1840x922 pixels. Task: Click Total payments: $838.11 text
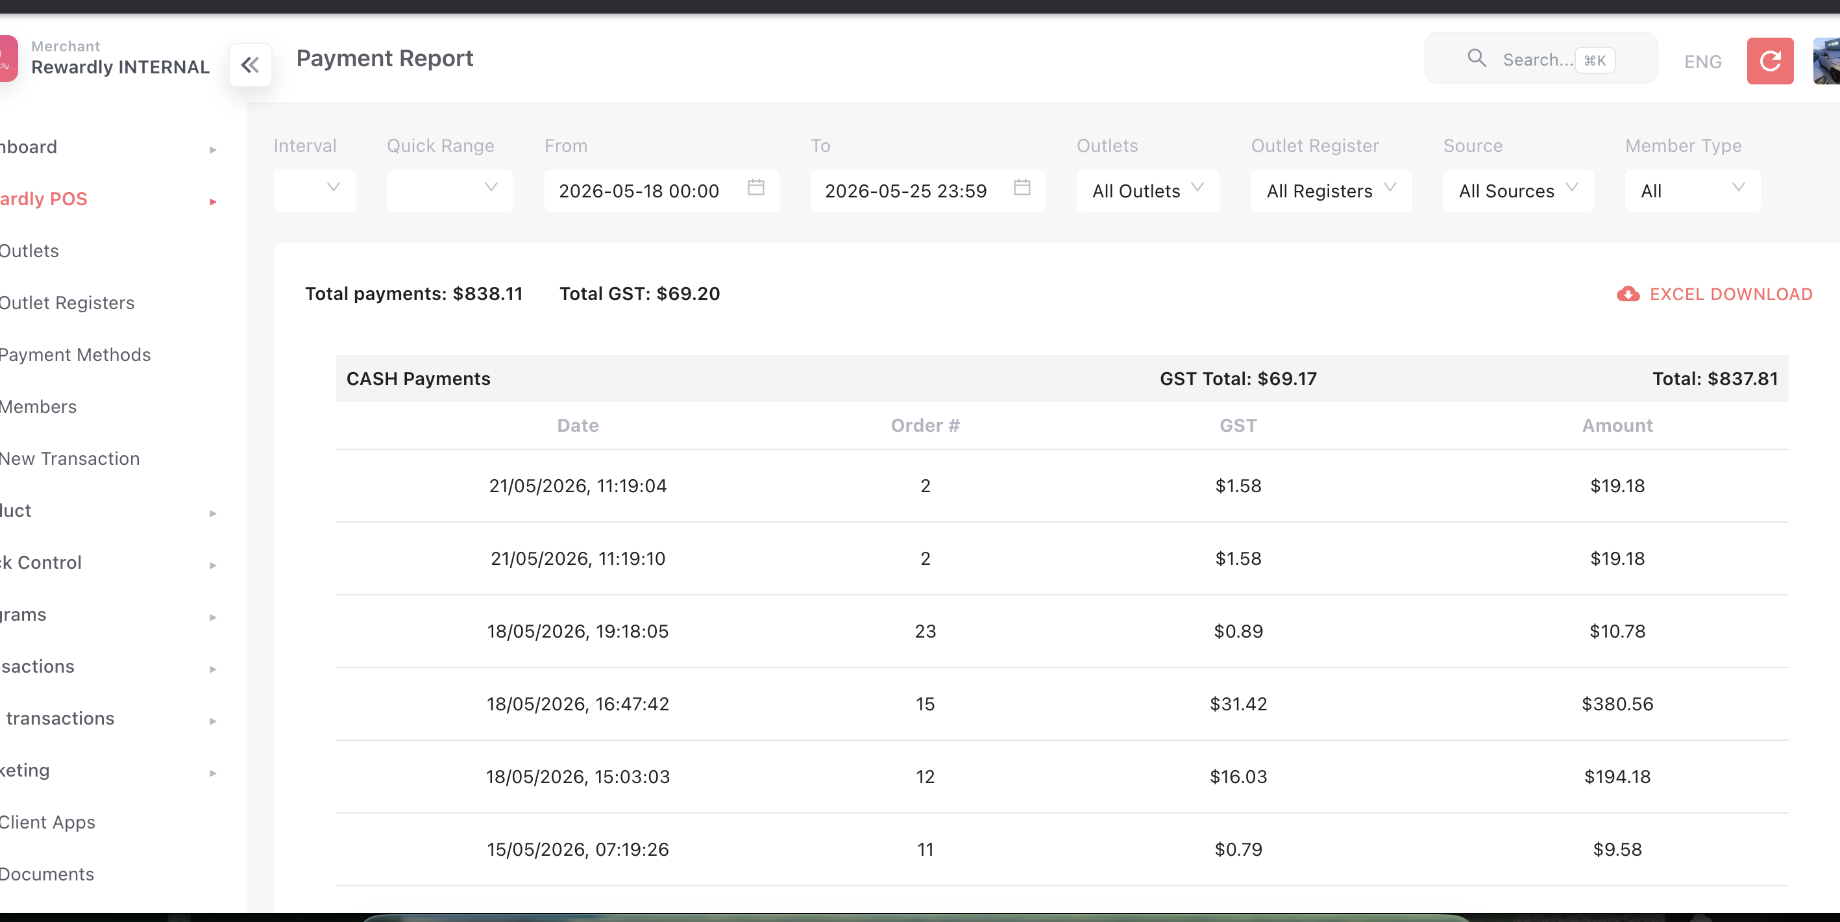[x=413, y=293]
